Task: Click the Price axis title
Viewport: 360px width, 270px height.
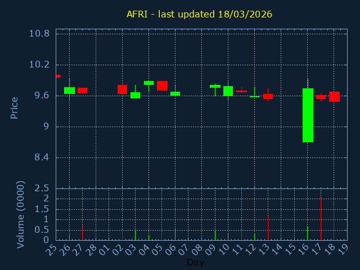Action: coord(15,107)
